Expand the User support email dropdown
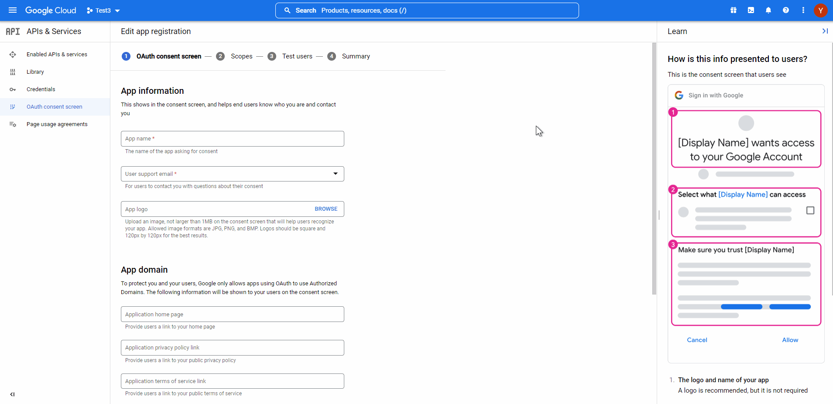Screen dimensions: 833x404 tap(335, 174)
